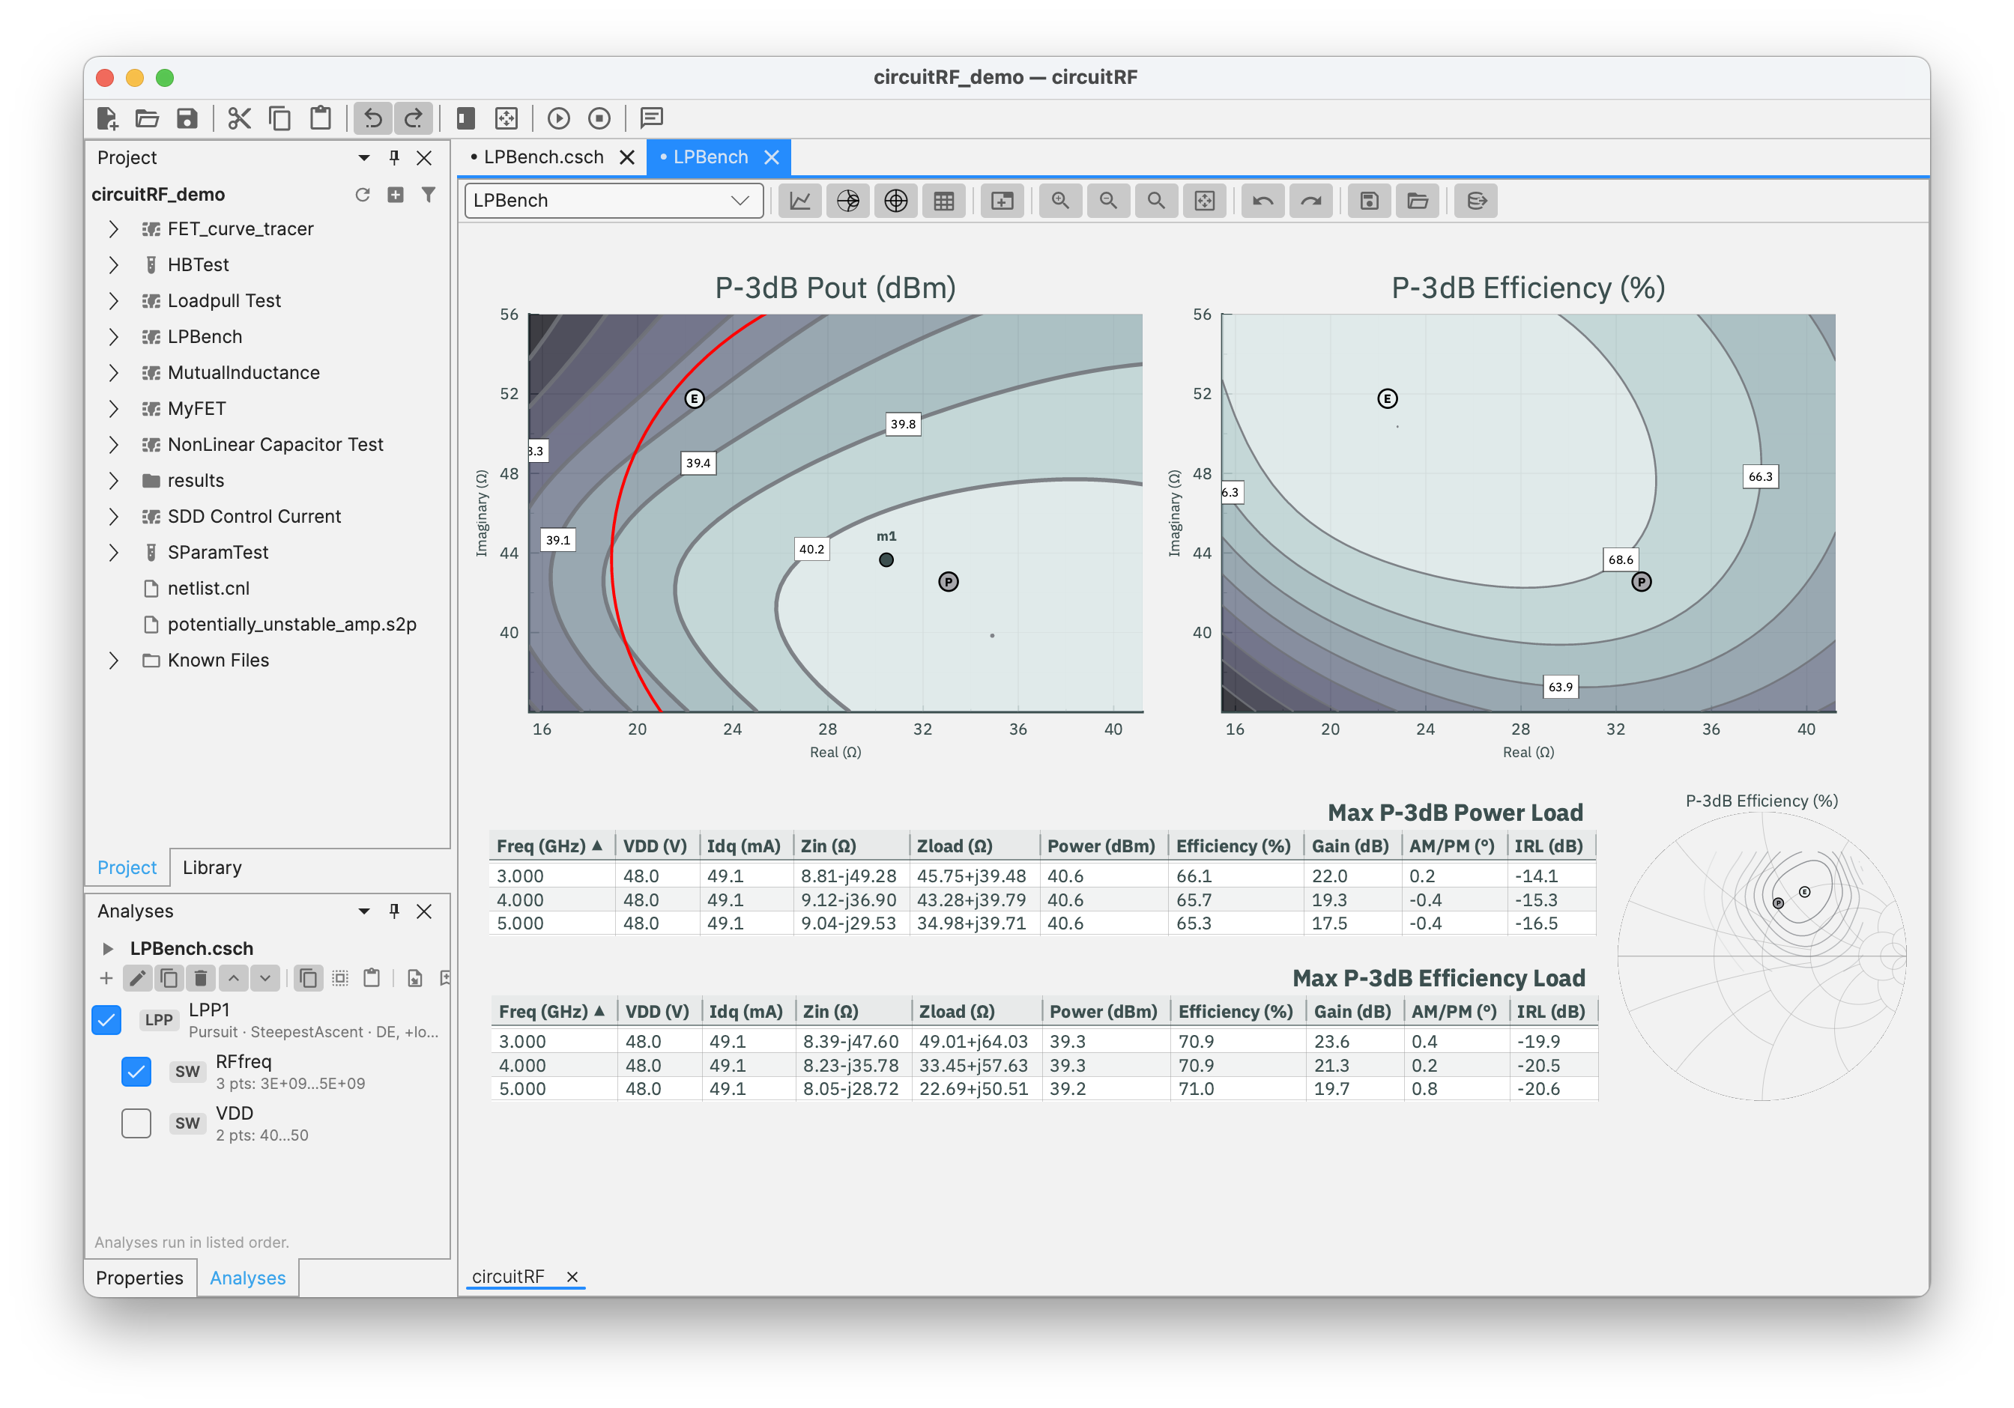Click the zoom in magnifier icon
Screen dimensions: 2014x1408
[1060, 201]
